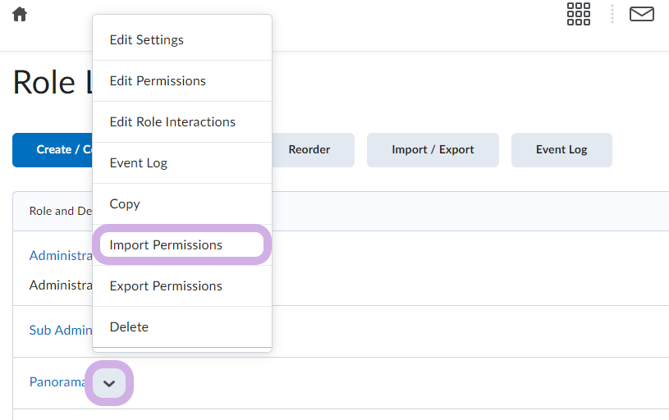This screenshot has width=669, height=420.
Task: Go to the home icon
Action: tap(20, 14)
